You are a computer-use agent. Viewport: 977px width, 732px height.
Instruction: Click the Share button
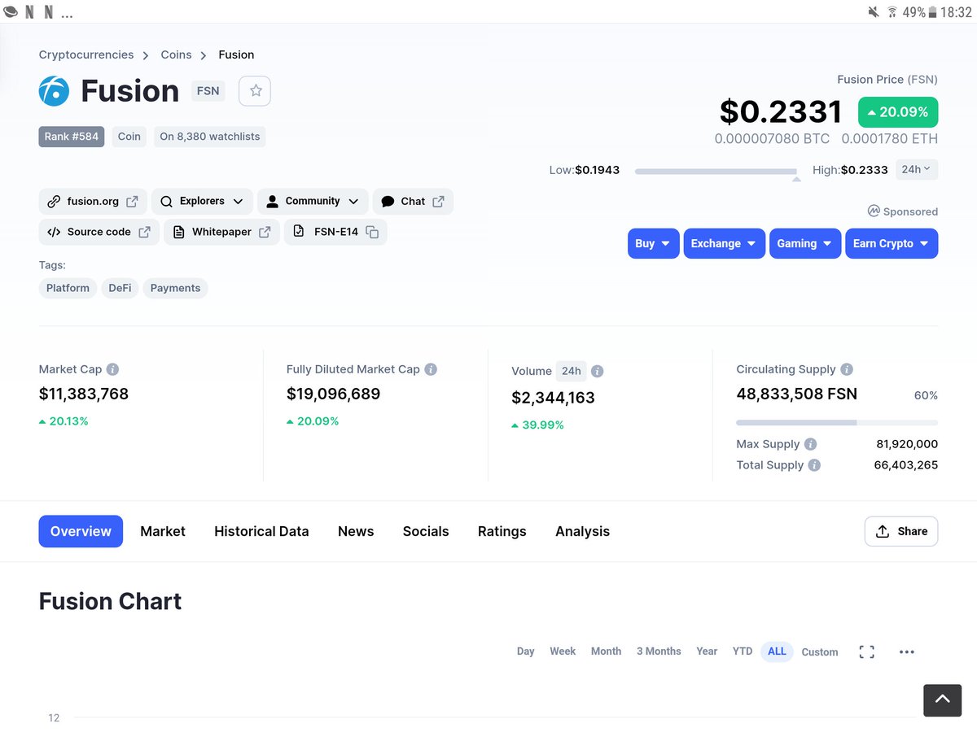point(901,531)
